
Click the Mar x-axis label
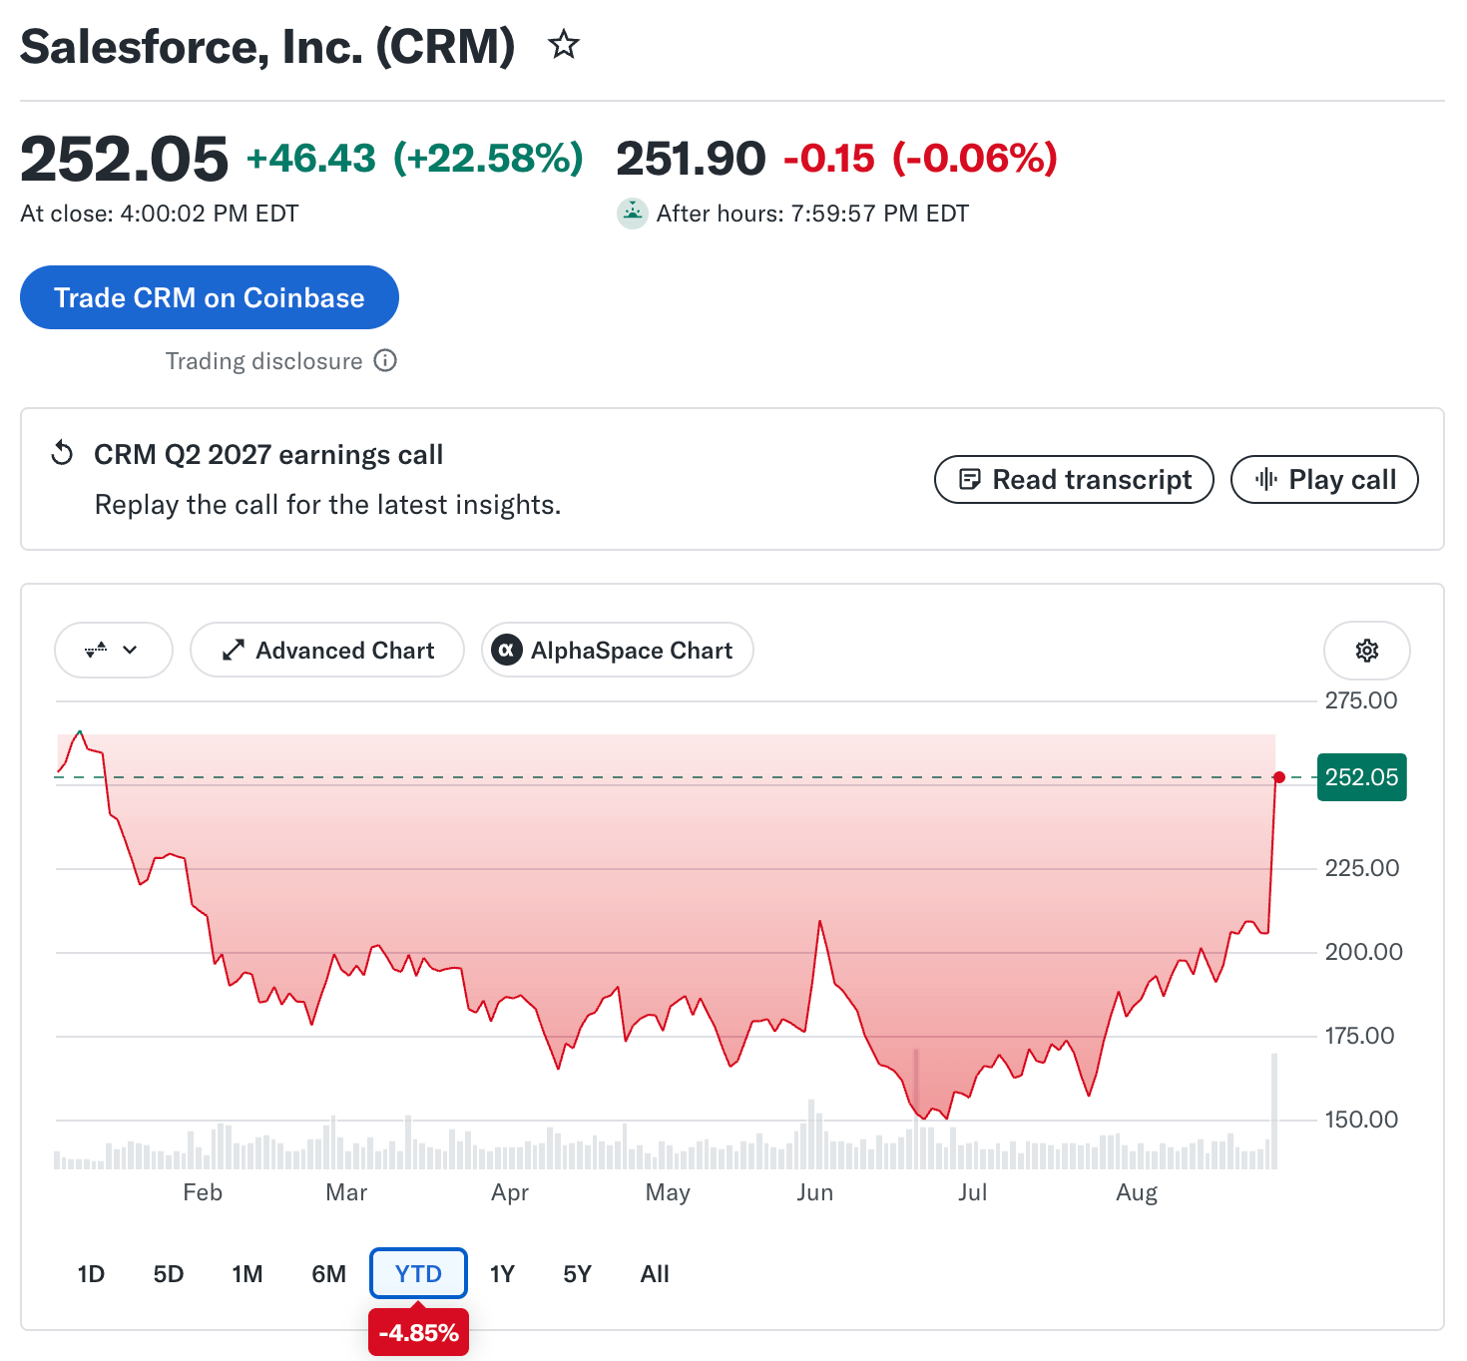pos(346,1192)
